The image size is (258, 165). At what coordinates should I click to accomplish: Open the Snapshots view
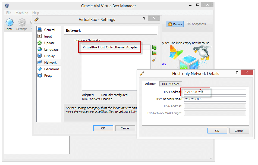pos(196,24)
